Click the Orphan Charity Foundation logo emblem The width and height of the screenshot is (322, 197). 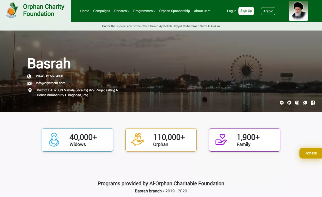12,10
